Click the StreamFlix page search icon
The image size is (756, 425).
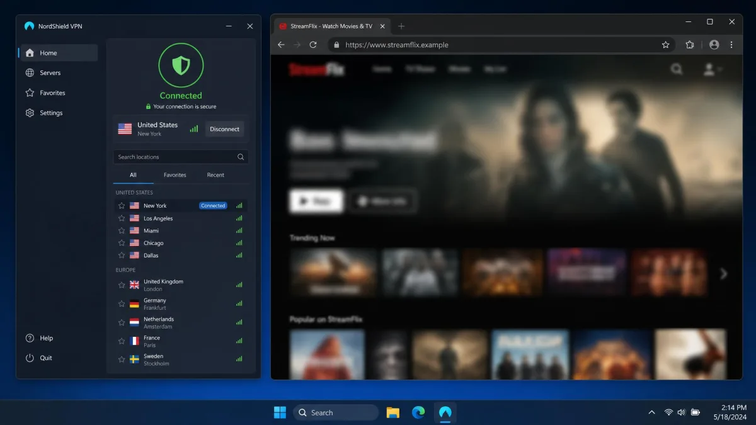[x=677, y=69]
